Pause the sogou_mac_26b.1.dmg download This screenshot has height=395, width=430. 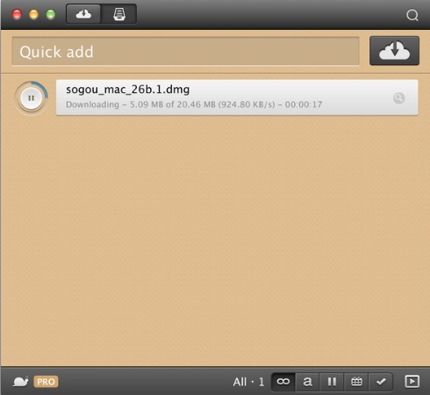[x=32, y=98]
